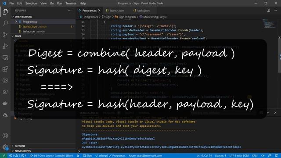Open the Manage gear icon
This screenshot has height=158, width=281.
pos(5,147)
